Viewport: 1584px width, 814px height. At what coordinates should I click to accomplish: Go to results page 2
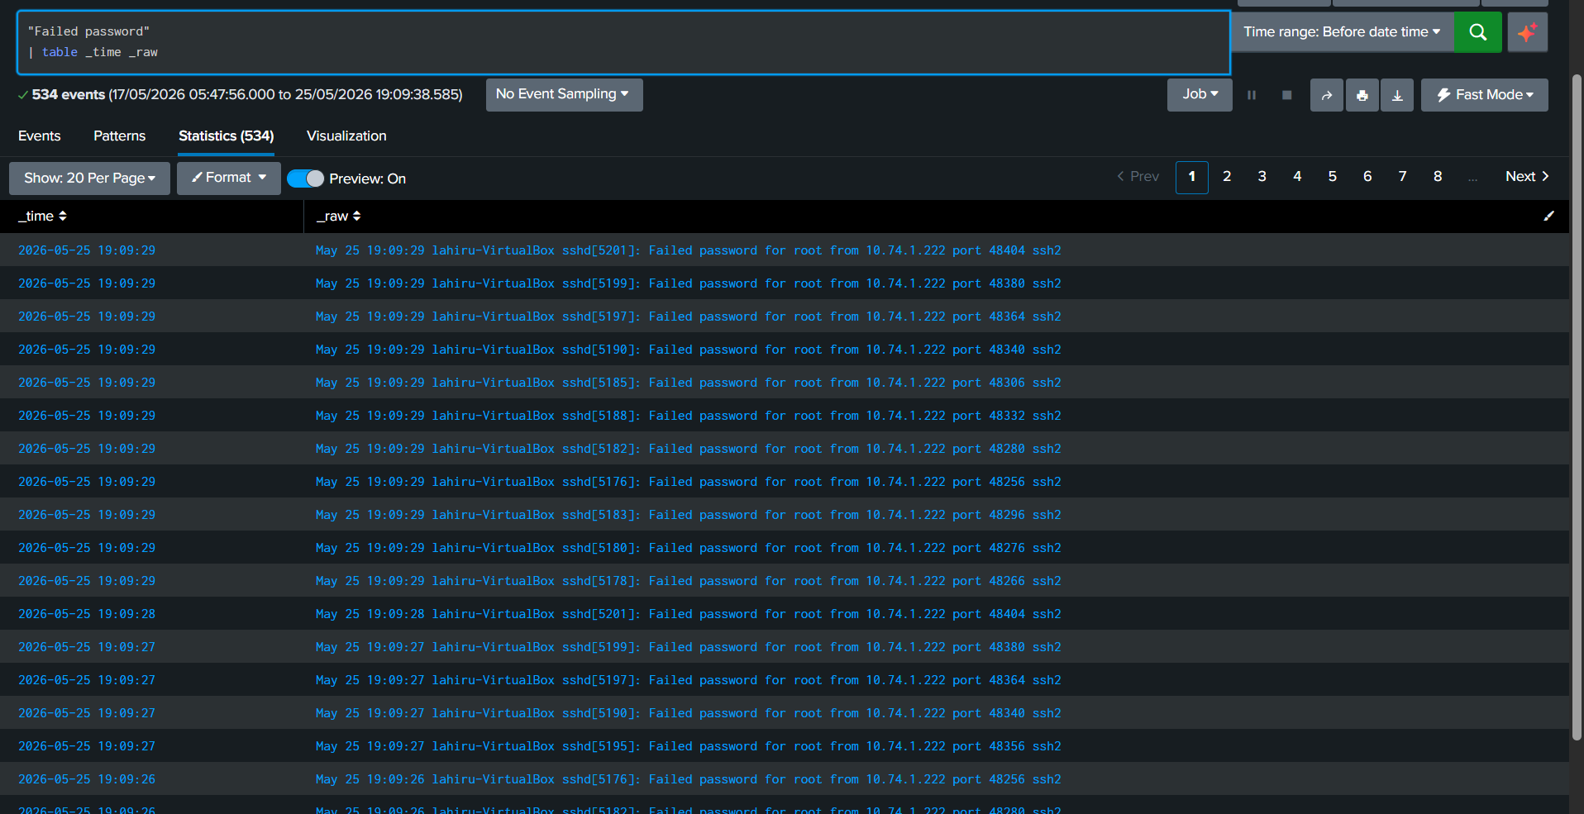coord(1227,177)
